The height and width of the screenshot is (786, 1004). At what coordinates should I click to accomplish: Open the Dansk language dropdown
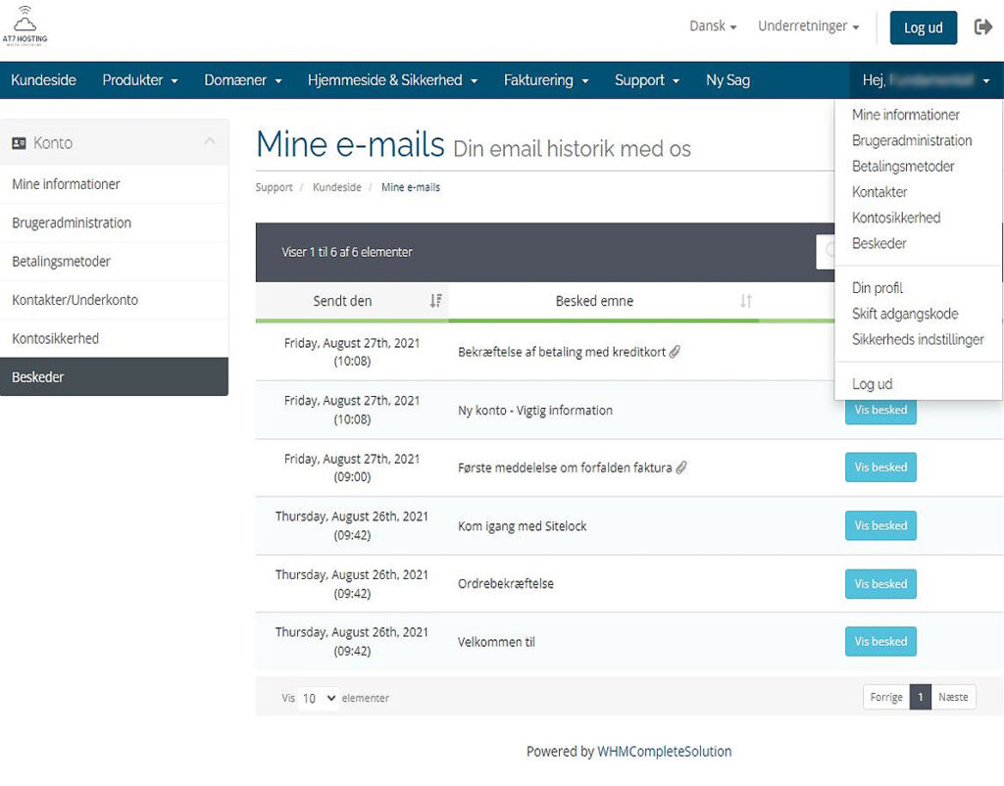click(713, 26)
